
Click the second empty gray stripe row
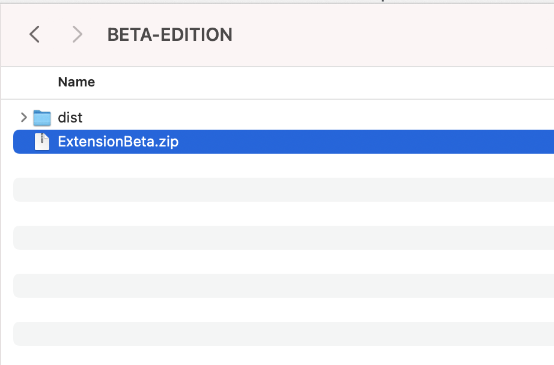coord(284,238)
